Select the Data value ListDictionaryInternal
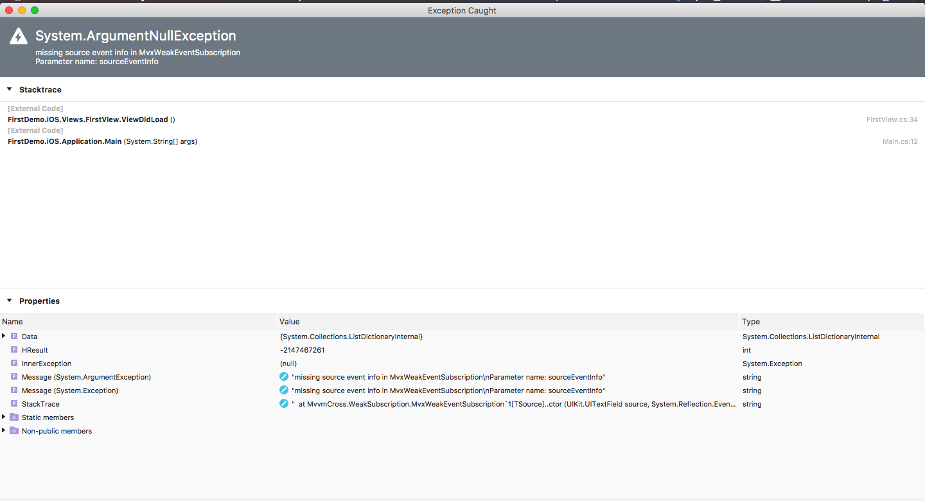The height and width of the screenshot is (501, 925). click(x=351, y=337)
